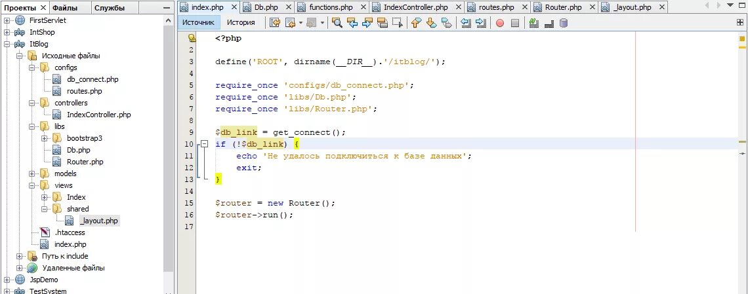Click the Исходные файлы folder icon

pyautogui.click(x=32, y=56)
